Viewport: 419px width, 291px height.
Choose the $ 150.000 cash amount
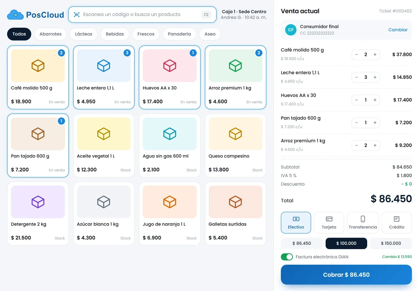tap(391, 243)
